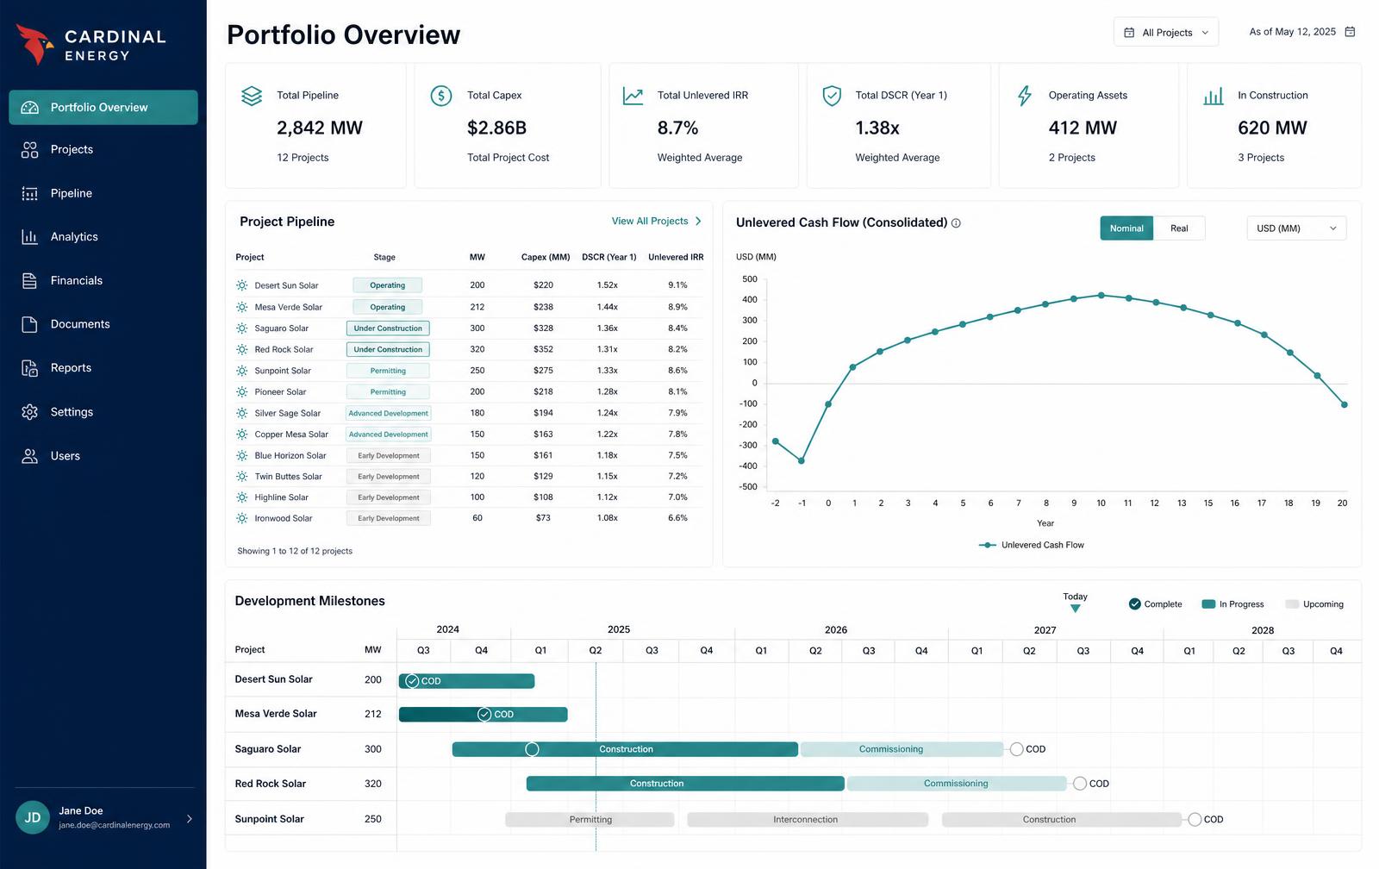Open the All Projects filter dropdown
This screenshot has width=1379, height=869.
coord(1166,33)
